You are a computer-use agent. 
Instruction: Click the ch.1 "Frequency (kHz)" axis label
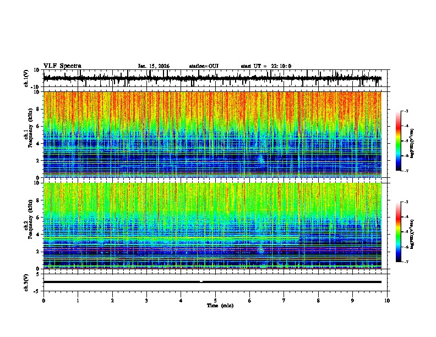coord(30,127)
